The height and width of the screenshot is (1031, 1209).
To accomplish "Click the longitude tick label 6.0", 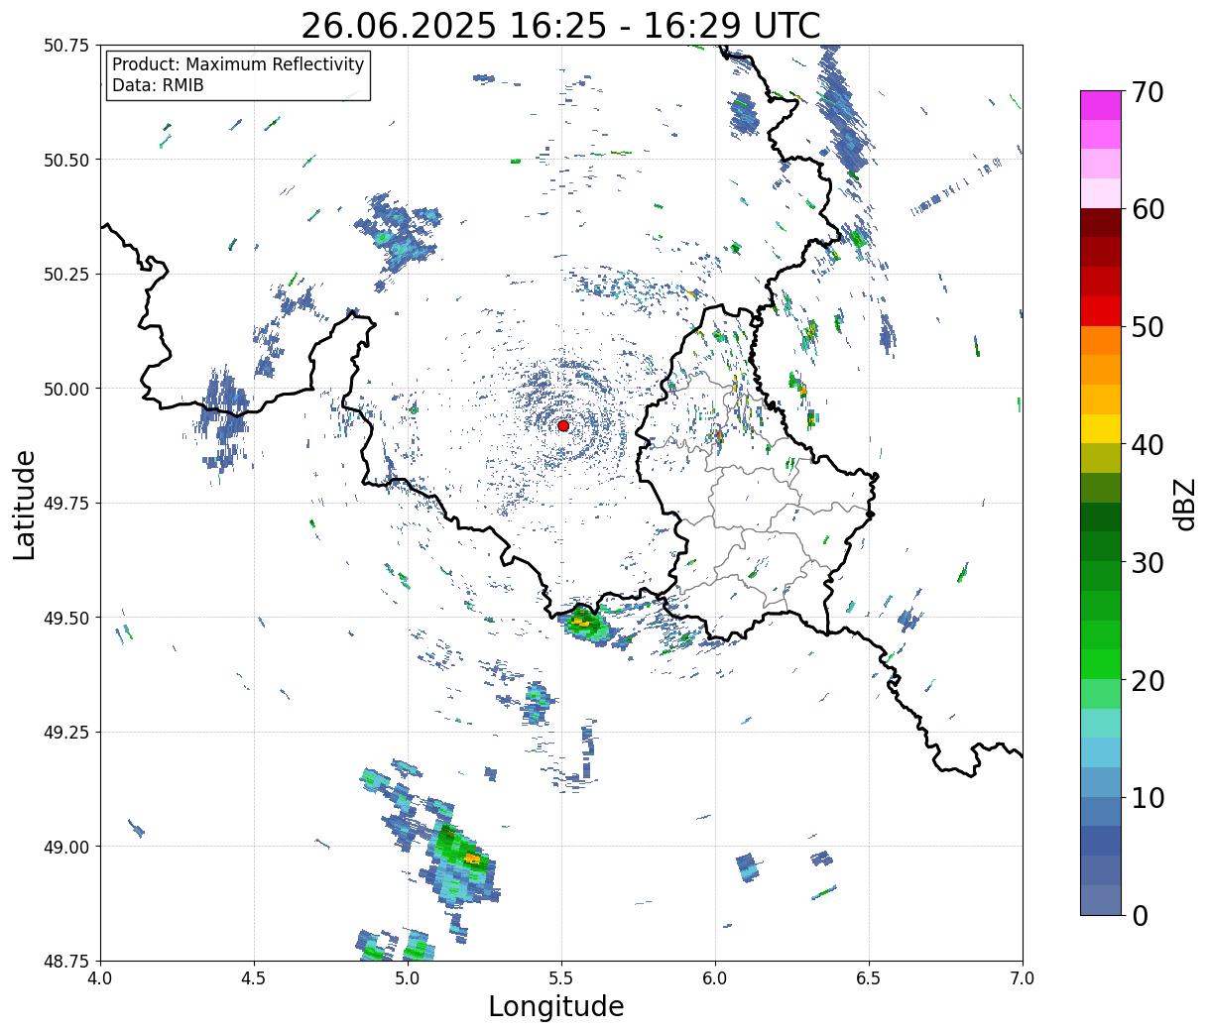I will click(715, 978).
